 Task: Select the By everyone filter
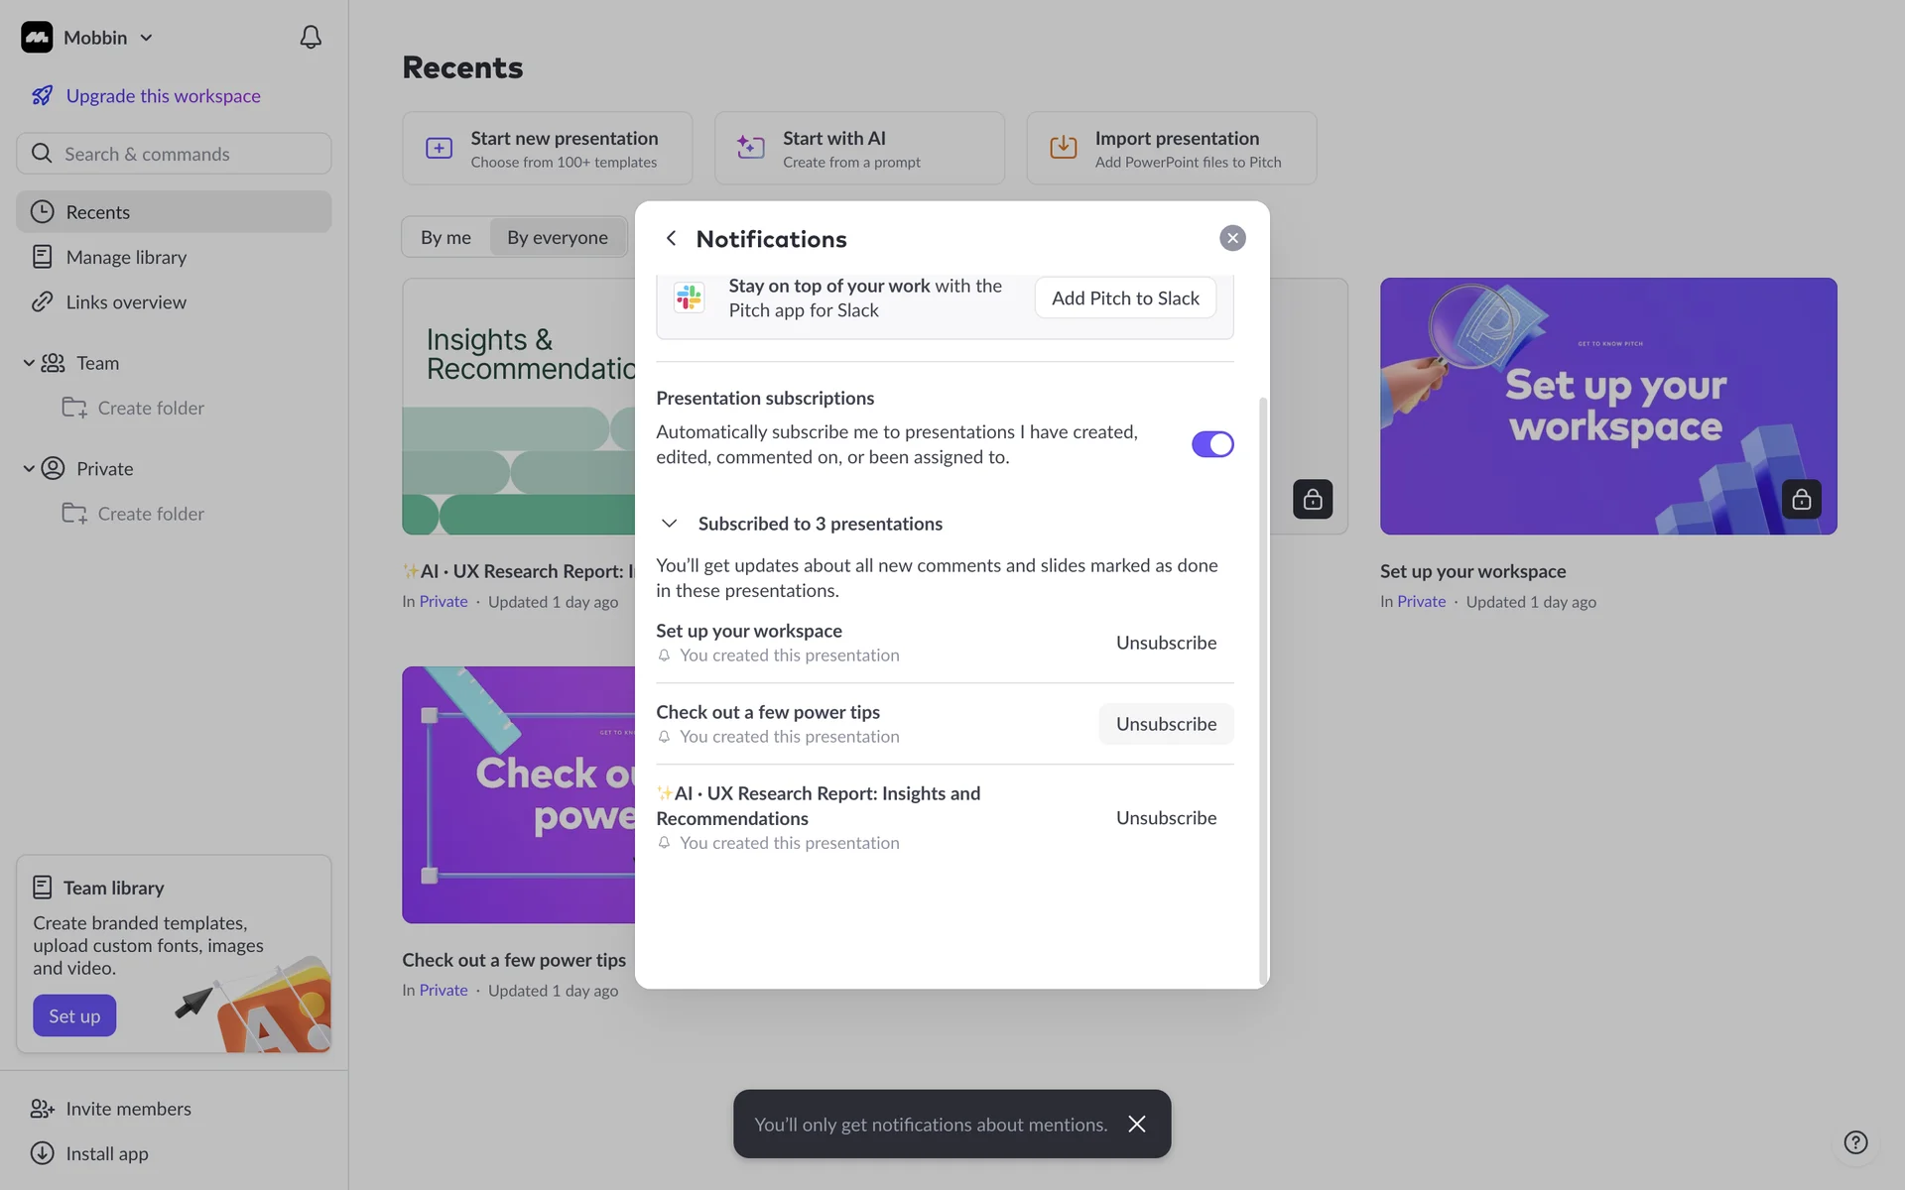tap(557, 237)
